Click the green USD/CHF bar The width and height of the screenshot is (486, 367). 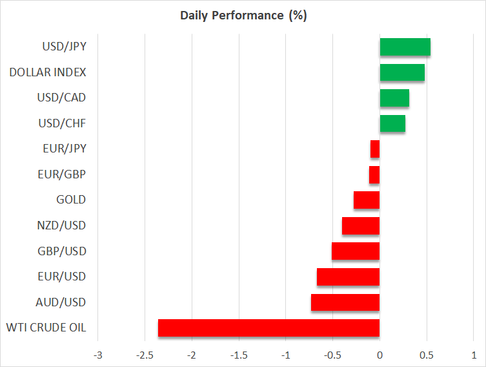(x=392, y=123)
